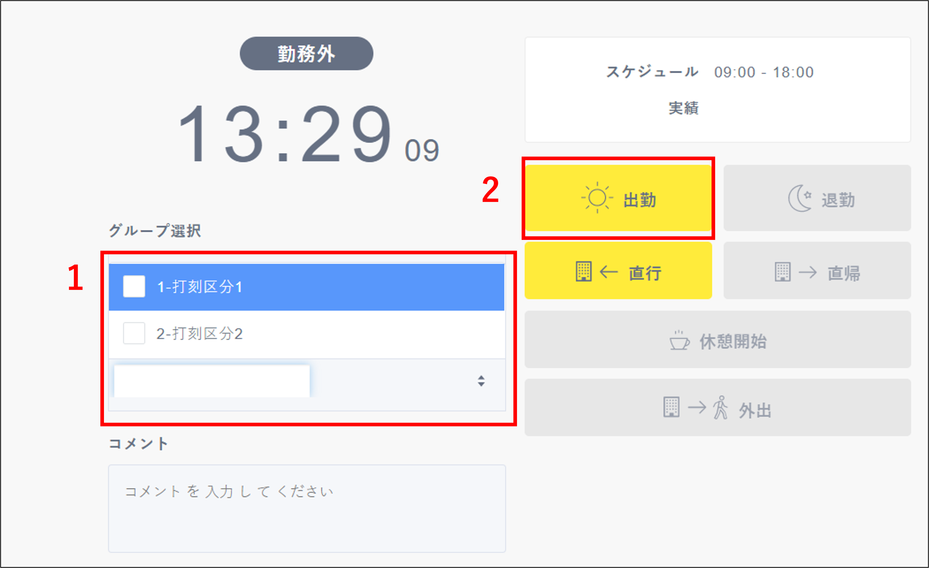Click the コメント text area

point(307,509)
